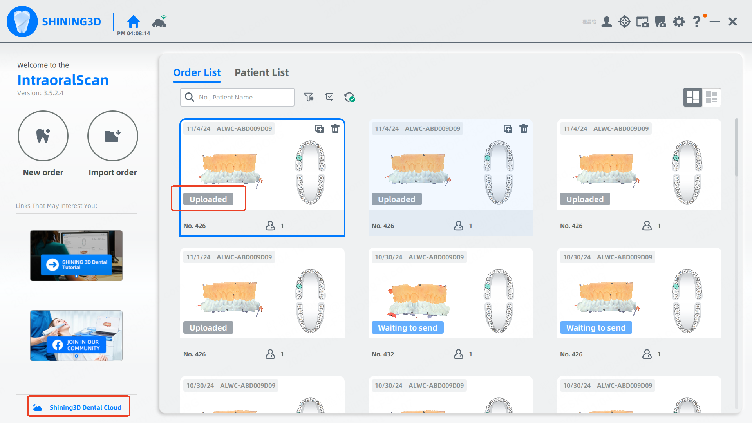Select the Order List tab
The image size is (752, 423).
[x=197, y=72]
